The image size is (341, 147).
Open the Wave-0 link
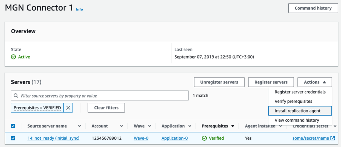click(x=141, y=138)
